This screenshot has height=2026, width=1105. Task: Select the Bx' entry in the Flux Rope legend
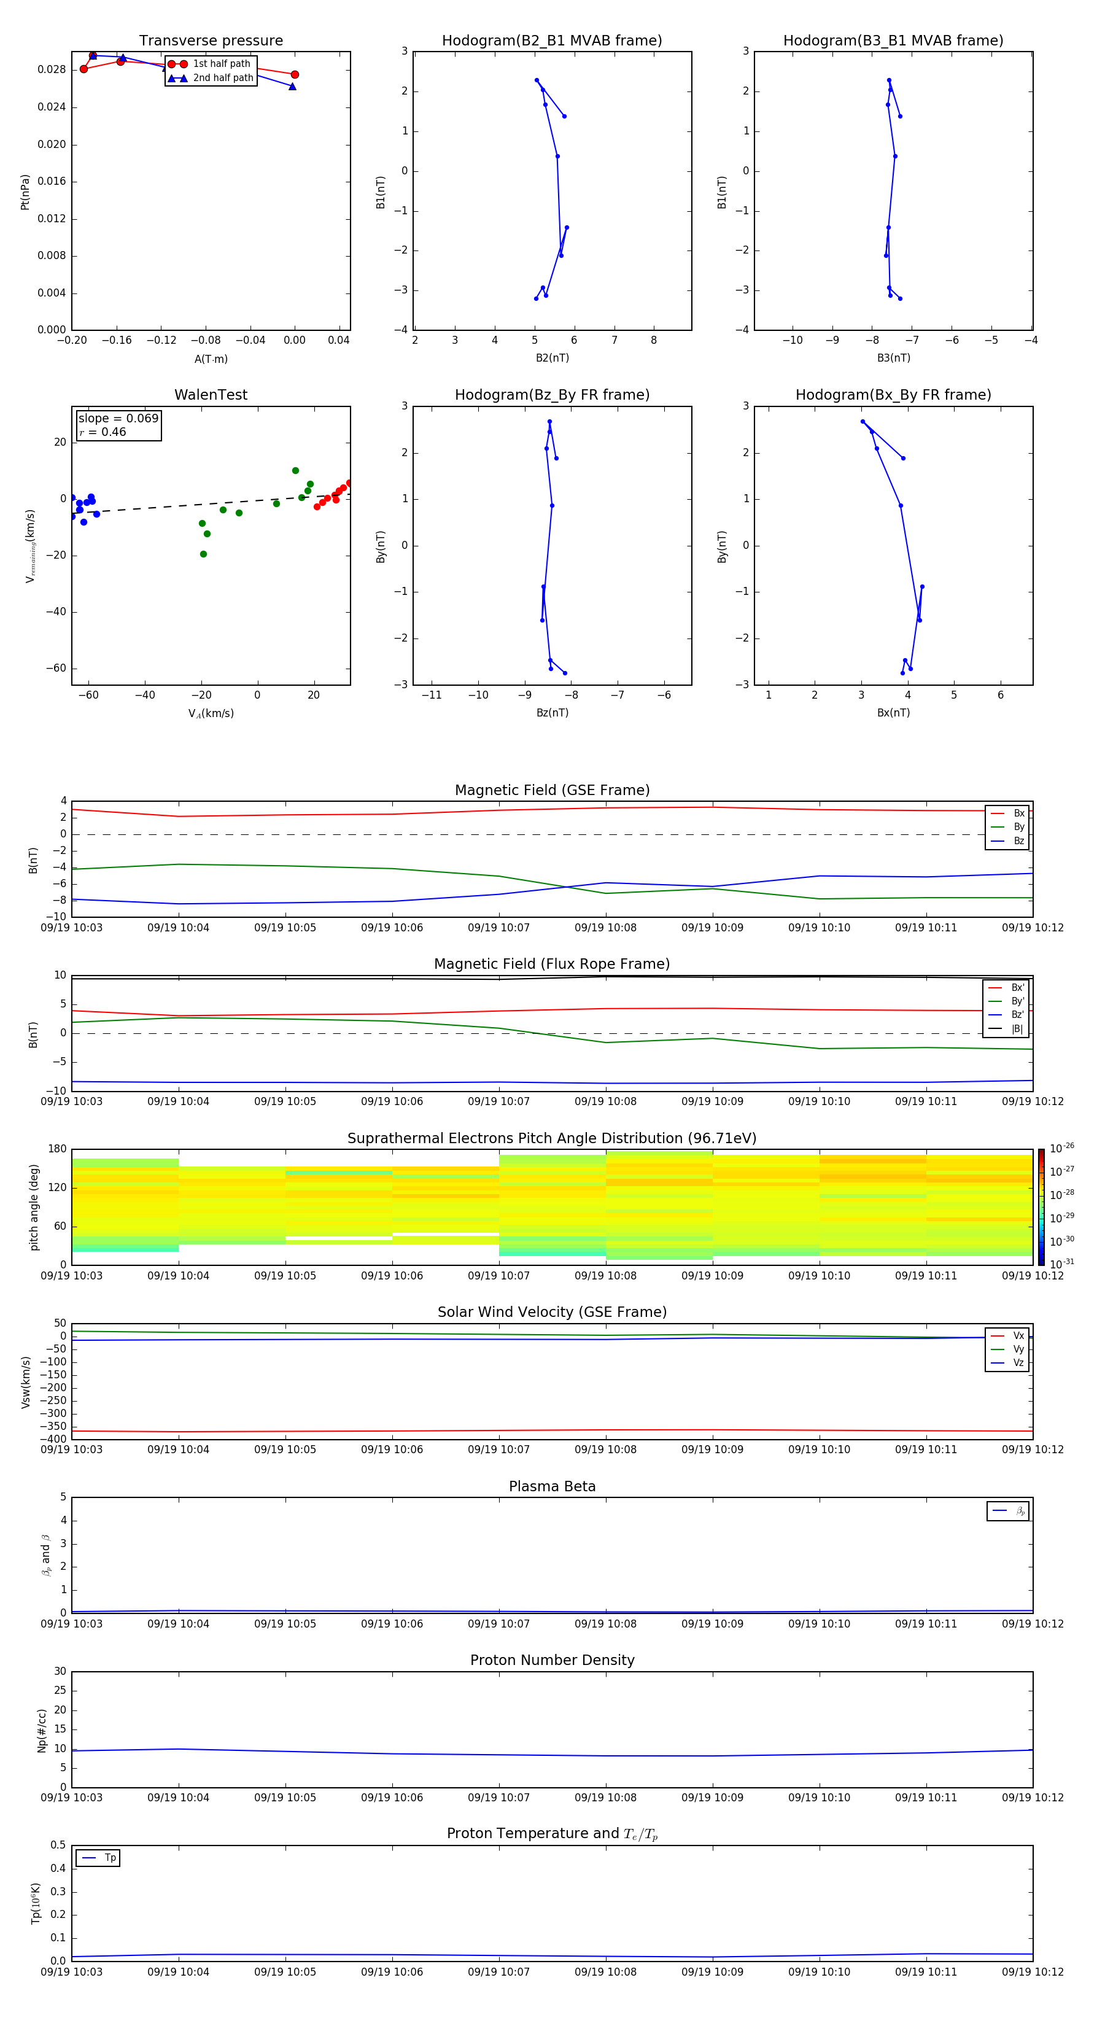tap(1006, 988)
